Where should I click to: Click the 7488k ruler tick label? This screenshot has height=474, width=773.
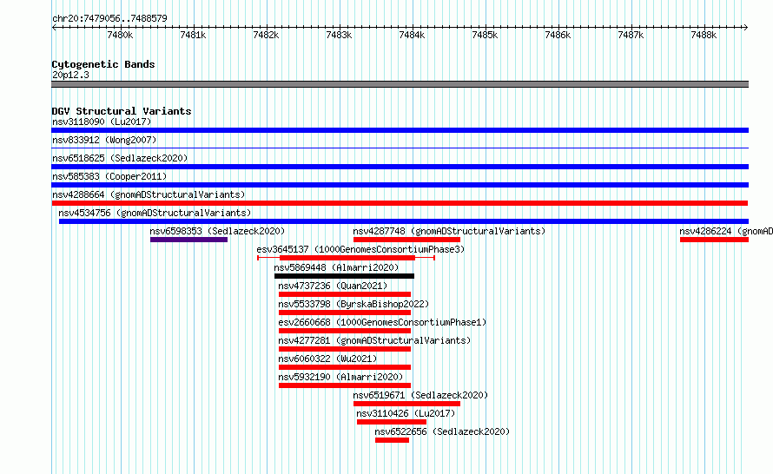(x=704, y=35)
